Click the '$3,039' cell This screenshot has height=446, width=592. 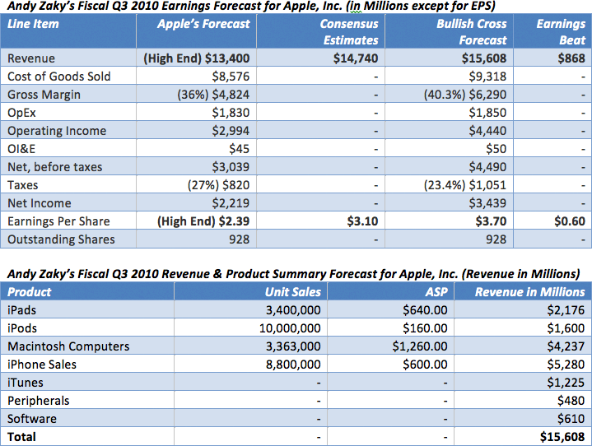231,167
